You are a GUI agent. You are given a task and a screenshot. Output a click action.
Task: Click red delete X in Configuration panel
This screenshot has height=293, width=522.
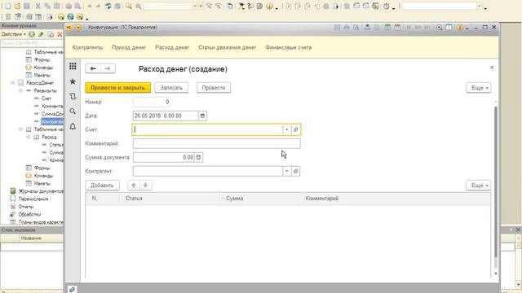point(60,34)
